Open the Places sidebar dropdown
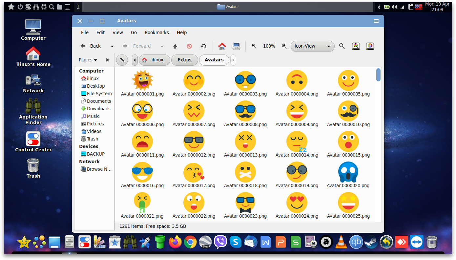Screen dimensions: 456x260 [88, 60]
